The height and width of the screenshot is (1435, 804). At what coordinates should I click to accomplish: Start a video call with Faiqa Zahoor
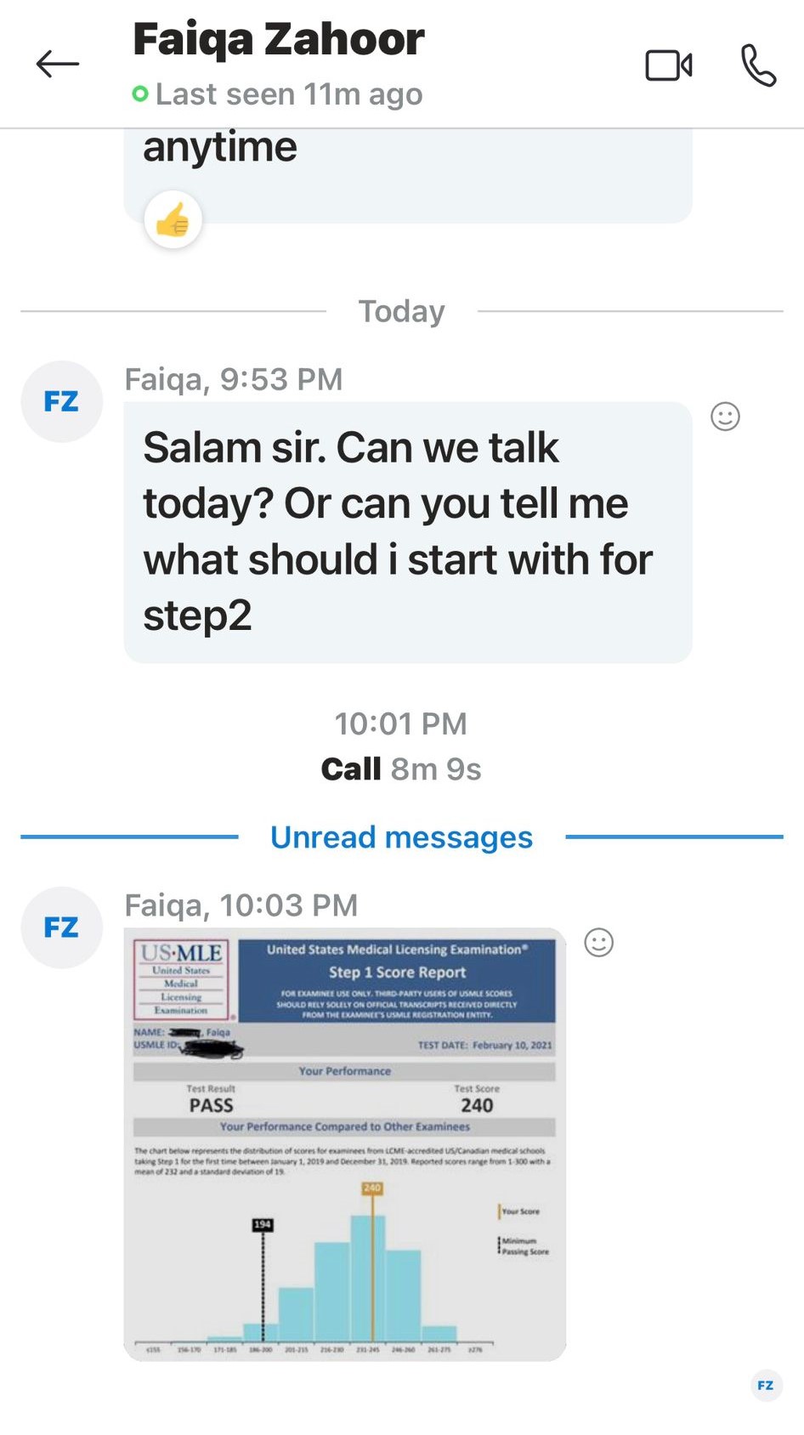[x=669, y=65]
